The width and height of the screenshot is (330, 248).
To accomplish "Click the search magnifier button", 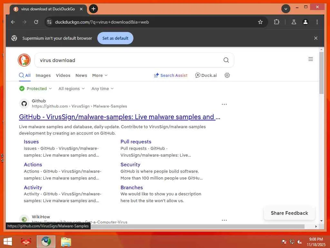I will [x=226, y=60].
